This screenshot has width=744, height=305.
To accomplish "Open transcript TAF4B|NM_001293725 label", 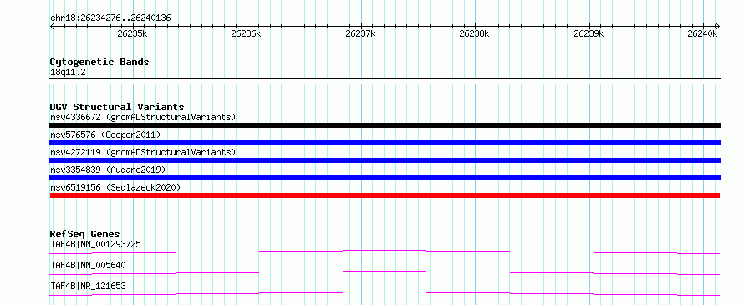I will (x=95, y=245).
